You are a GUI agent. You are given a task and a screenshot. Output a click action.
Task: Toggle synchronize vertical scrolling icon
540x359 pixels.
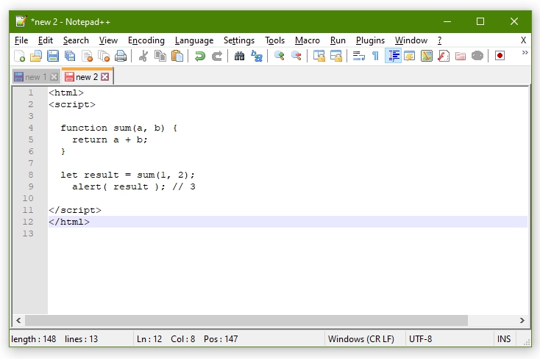(319, 56)
